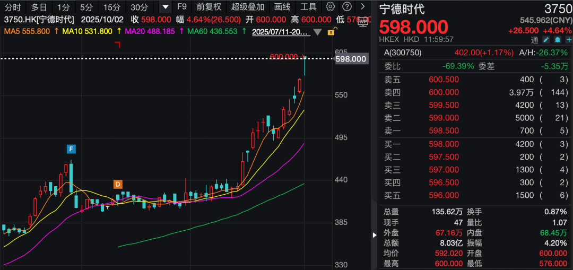This screenshot has width=573, height=270.
Task: Click the help question mark icon
Action: point(346,7)
